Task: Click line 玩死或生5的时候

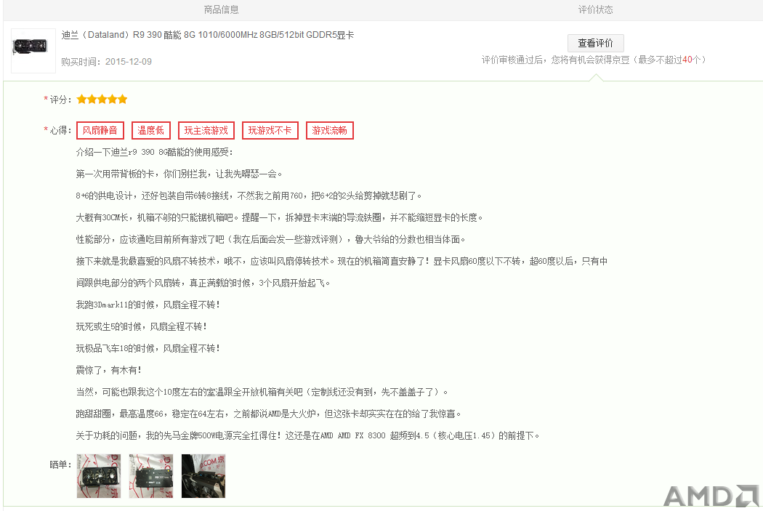Action: (x=142, y=326)
